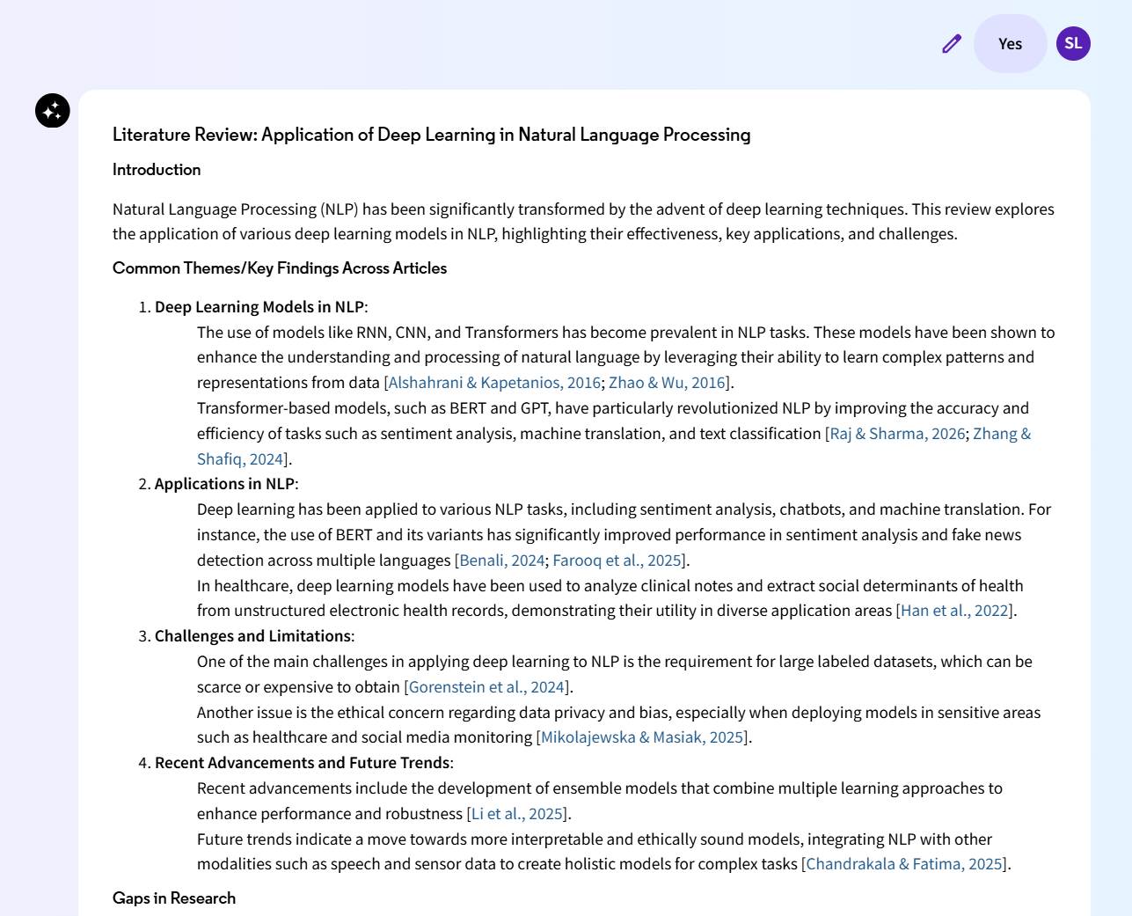
Task: Click the 'Gaps in Research' section heading
Action: [174, 898]
